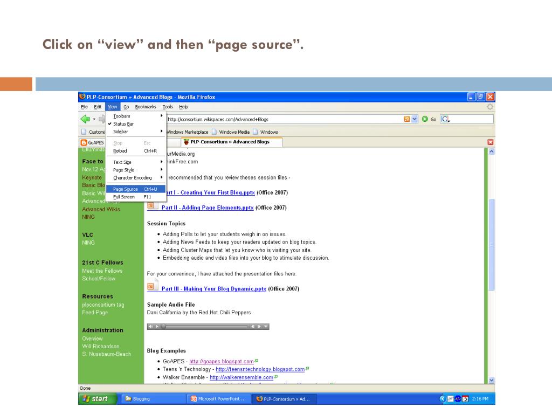Viewport: 552px width, 414px height.
Task: Click the GoAPES Blogger tab icon
Action: (x=84, y=142)
